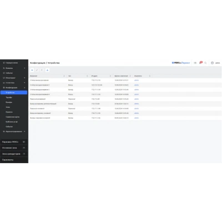222x222 pixels.
Task: Click the trash delete icon in toolbar
Action: pos(42,70)
